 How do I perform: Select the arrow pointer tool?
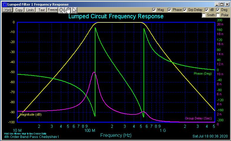[x=74, y=10]
